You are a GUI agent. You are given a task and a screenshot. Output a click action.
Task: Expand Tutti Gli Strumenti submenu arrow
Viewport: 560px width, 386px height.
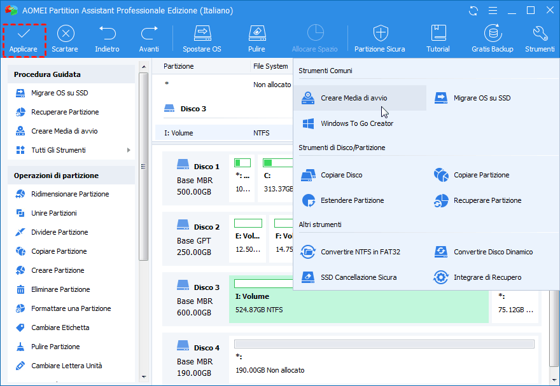129,150
